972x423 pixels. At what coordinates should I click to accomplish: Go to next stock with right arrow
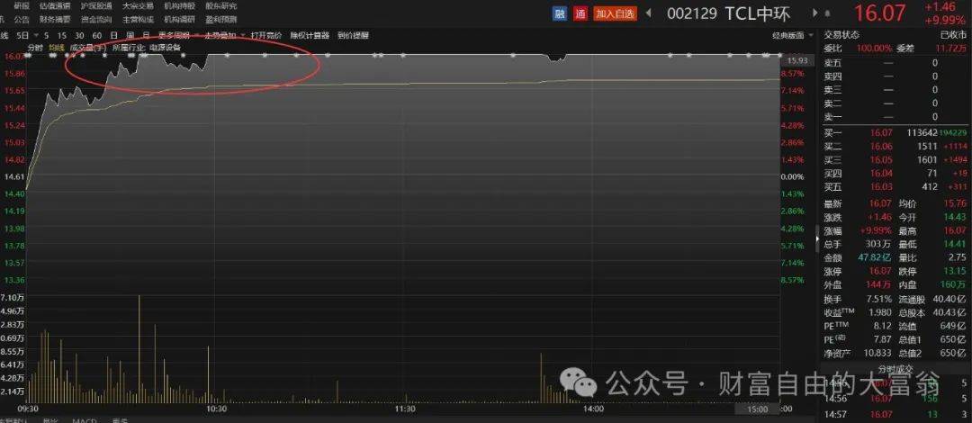(x=814, y=13)
